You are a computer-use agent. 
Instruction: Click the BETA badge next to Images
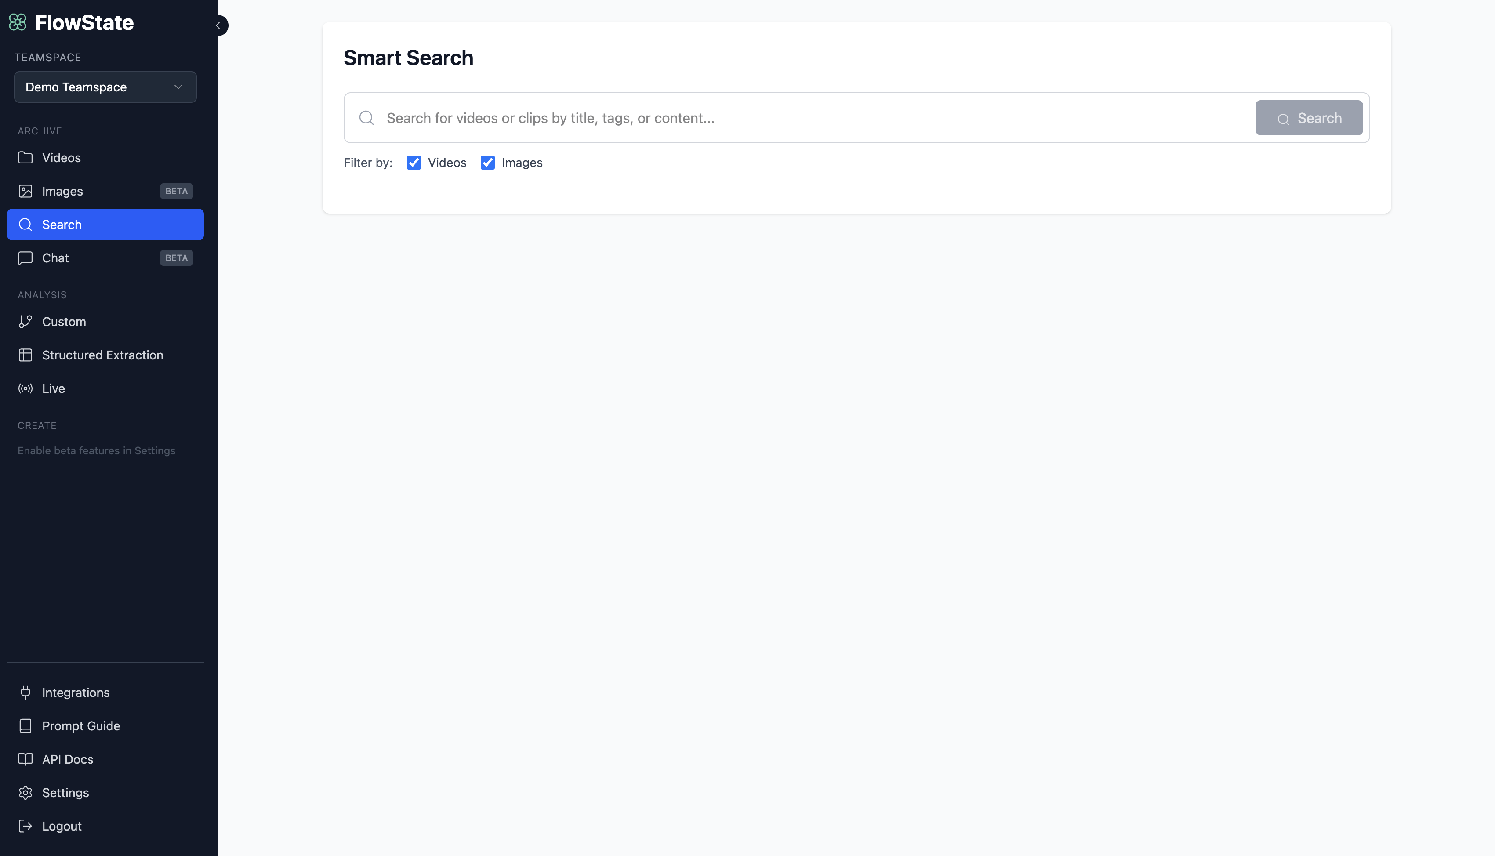coord(176,191)
